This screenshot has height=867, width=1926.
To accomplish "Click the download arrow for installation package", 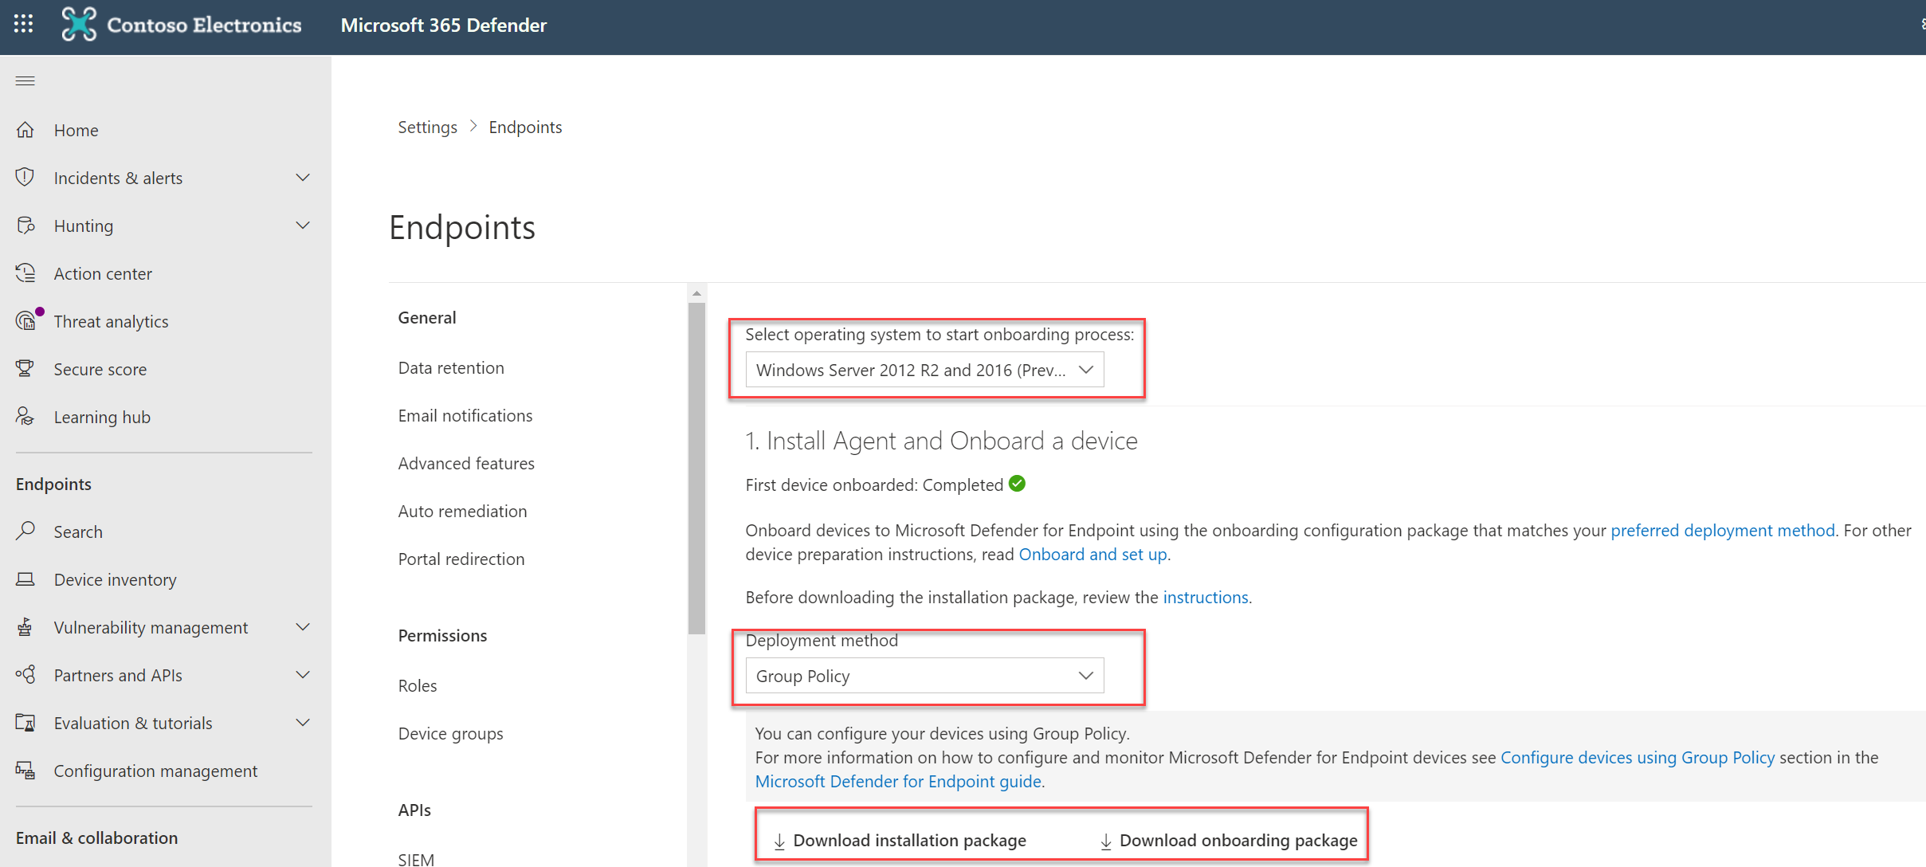I will click(x=779, y=841).
